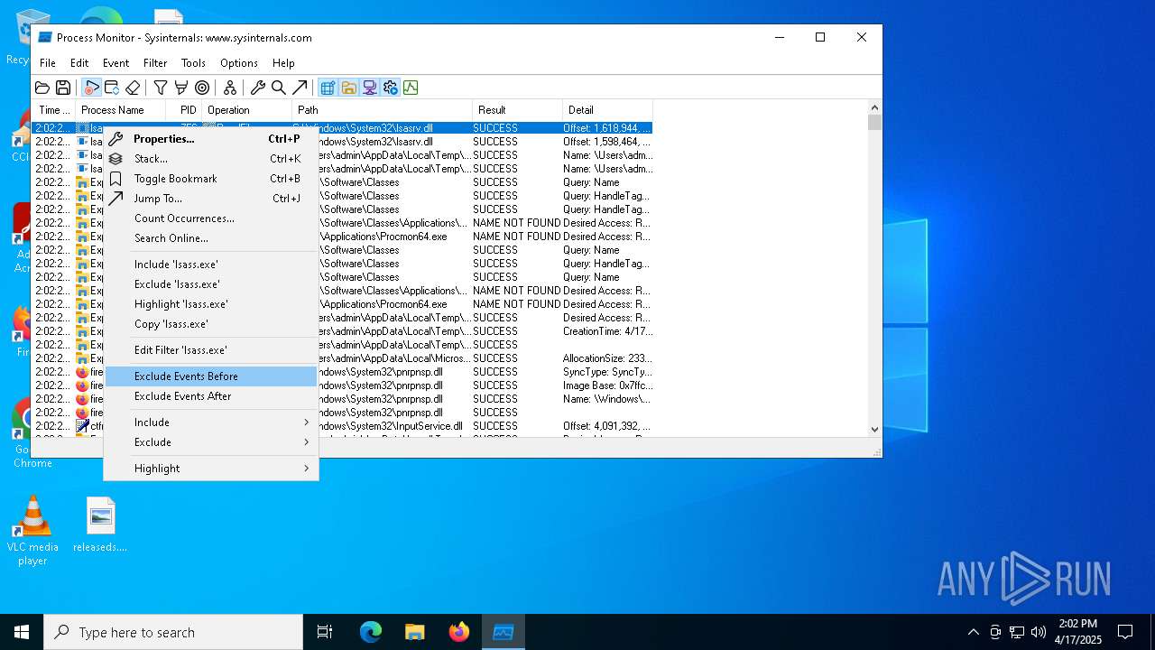Select Exclude Events After
Viewport: 1155px width, 650px height.
point(210,396)
